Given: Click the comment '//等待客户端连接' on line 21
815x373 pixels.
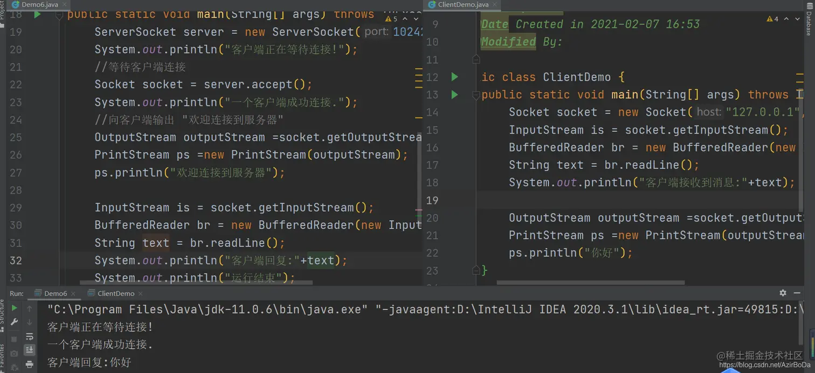Looking at the screenshot, I should (140, 67).
